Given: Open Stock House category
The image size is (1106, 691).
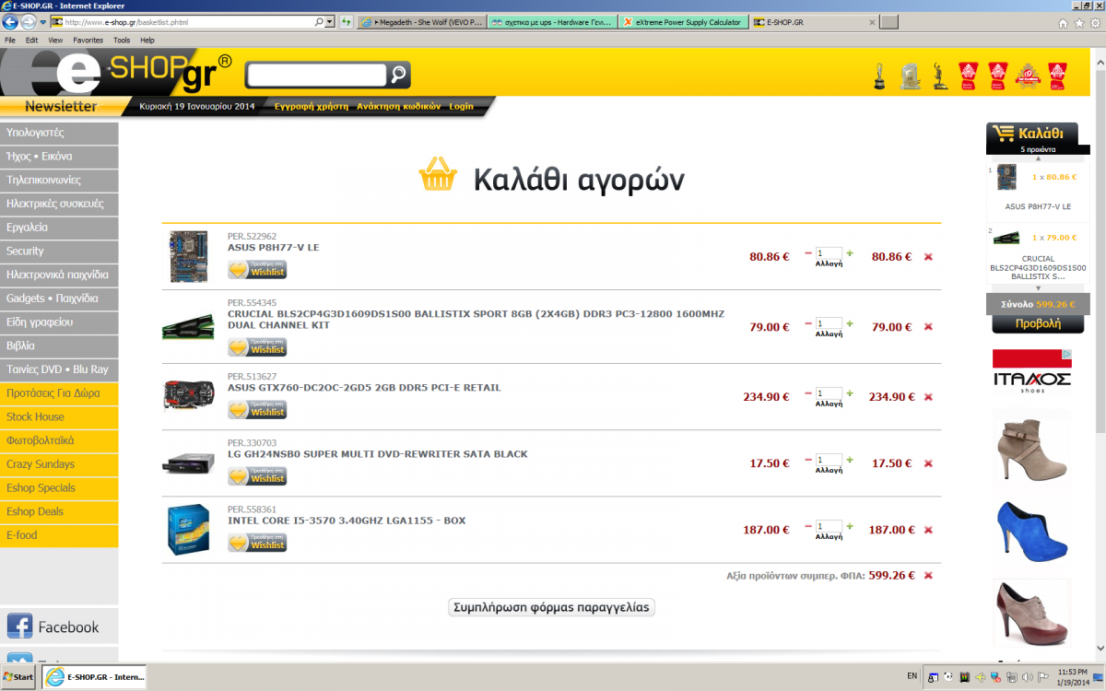Looking at the screenshot, I should (x=59, y=417).
